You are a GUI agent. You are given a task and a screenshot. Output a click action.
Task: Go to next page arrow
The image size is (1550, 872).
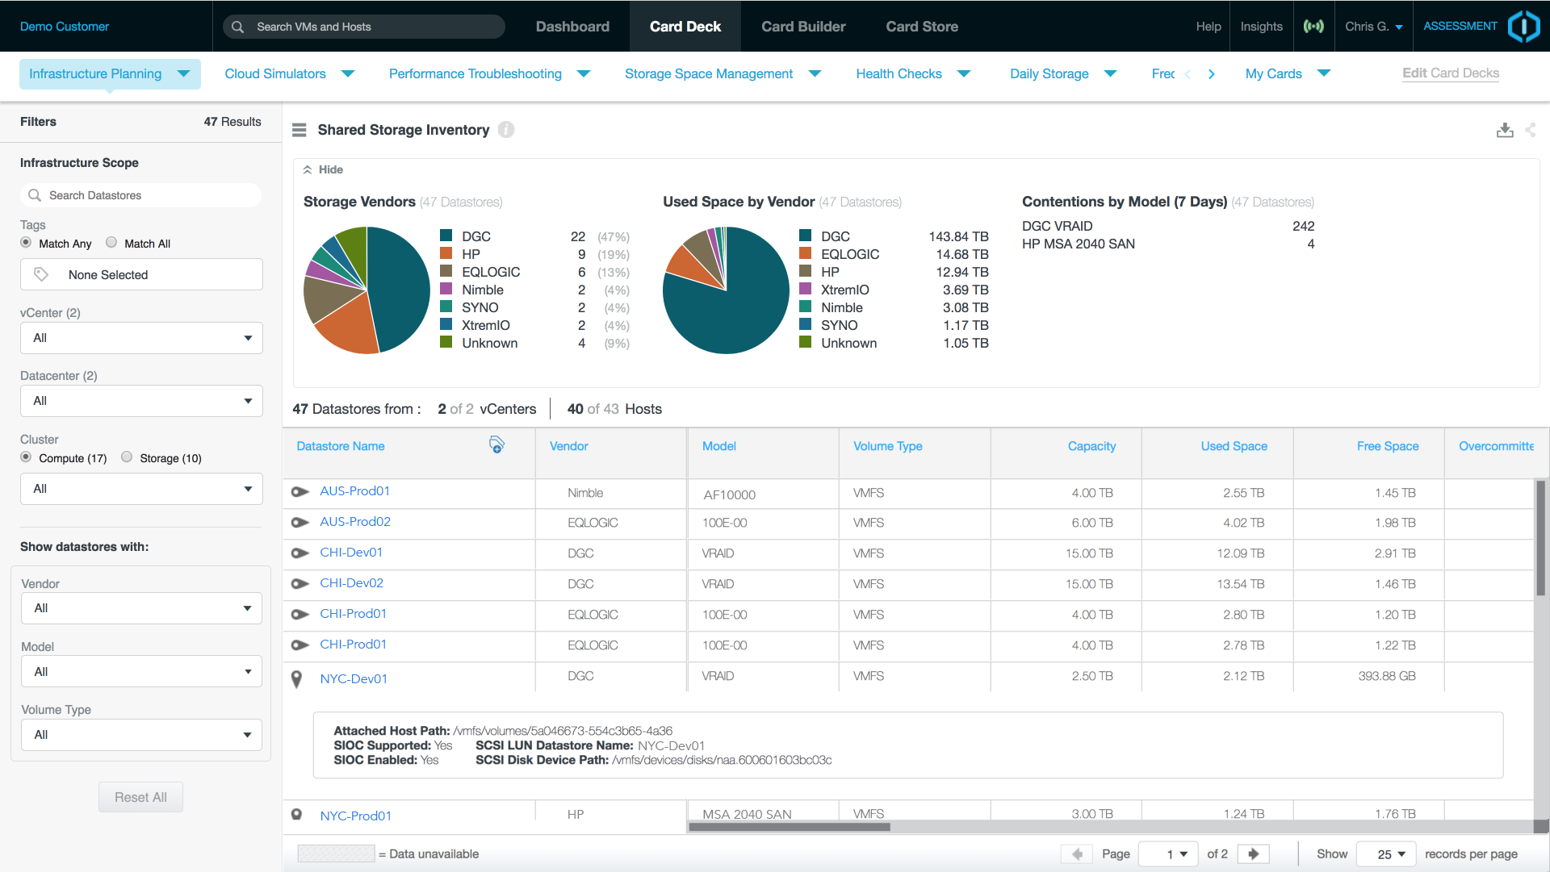click(x=1253, y=853)
